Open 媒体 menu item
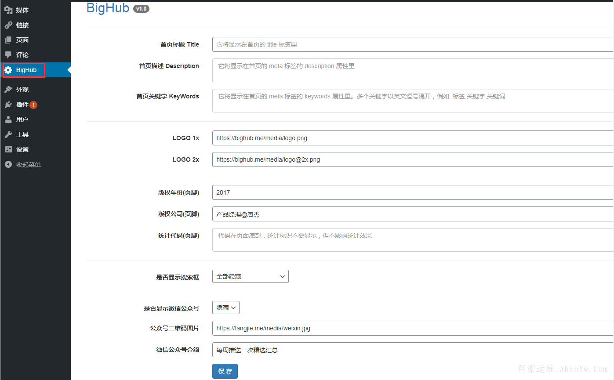Screen dimensions: 614x380 click(x=22, y=10)
